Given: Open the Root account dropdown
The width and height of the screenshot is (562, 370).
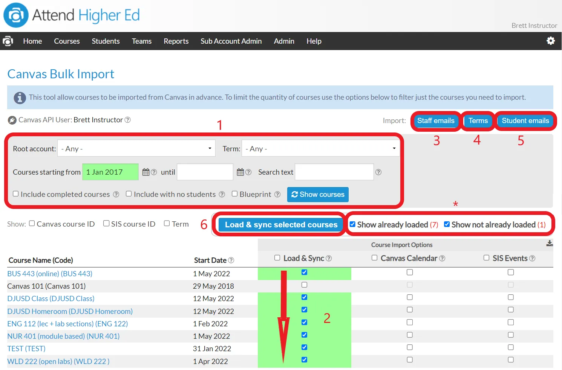Looking at the screenshot, I should 136,148.
